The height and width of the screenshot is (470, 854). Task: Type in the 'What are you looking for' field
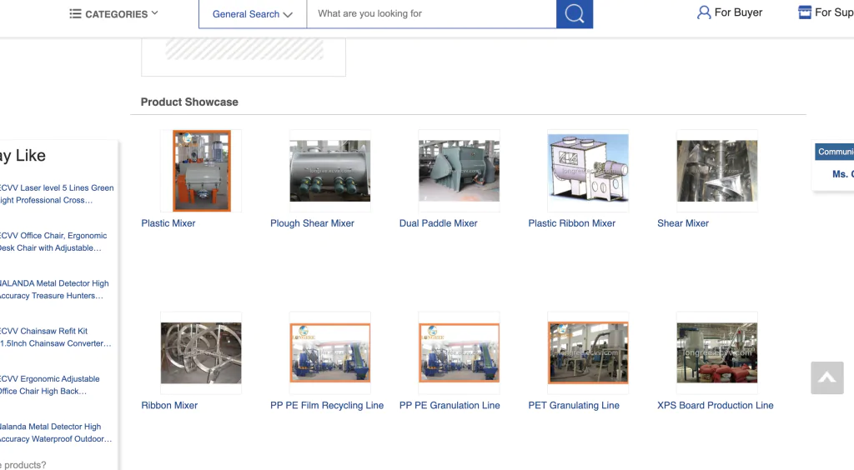(x=431, y=14)
